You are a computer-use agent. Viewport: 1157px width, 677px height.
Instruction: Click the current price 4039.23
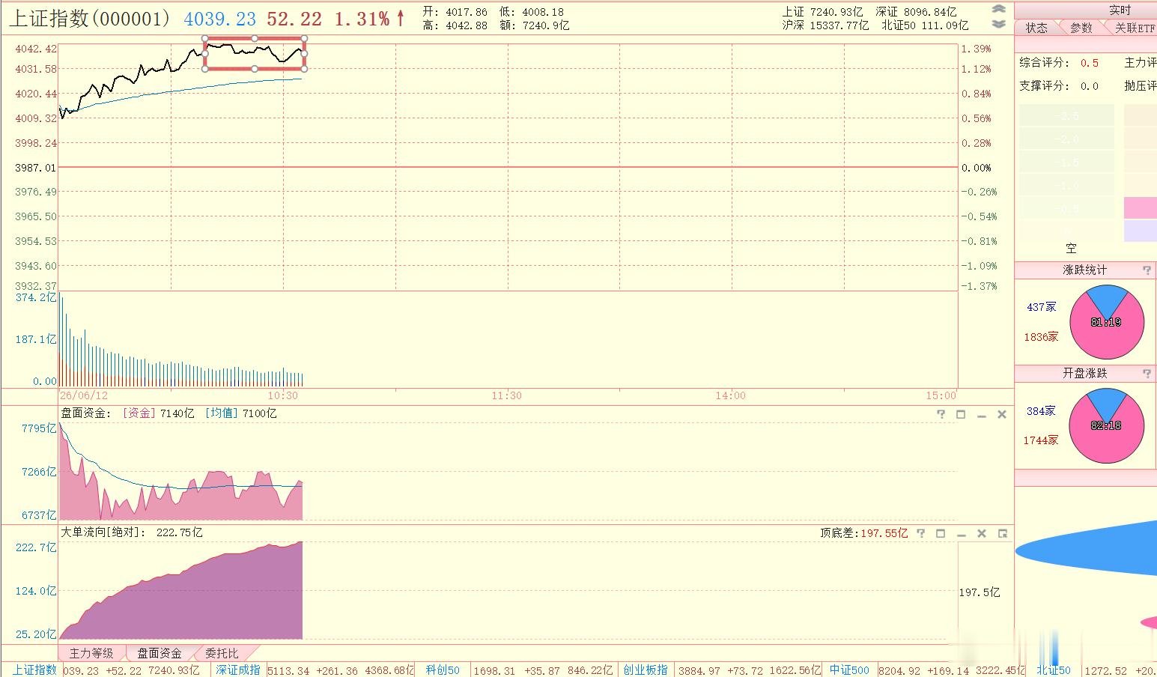pos(220,19)
